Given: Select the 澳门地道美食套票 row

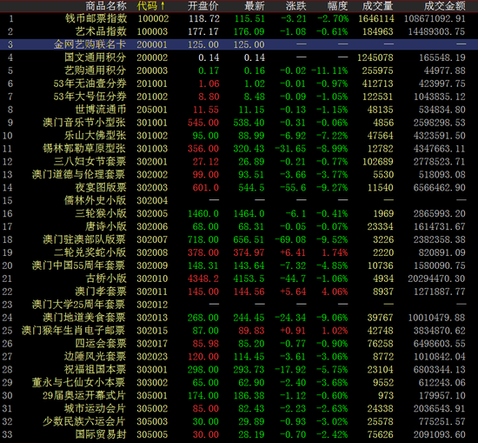Looking at the screenshot, I should click(239, 317).
